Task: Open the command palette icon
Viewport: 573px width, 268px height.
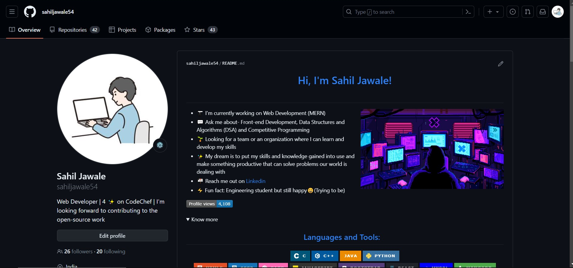Action: pyautogui.click(x=468, y=12)
